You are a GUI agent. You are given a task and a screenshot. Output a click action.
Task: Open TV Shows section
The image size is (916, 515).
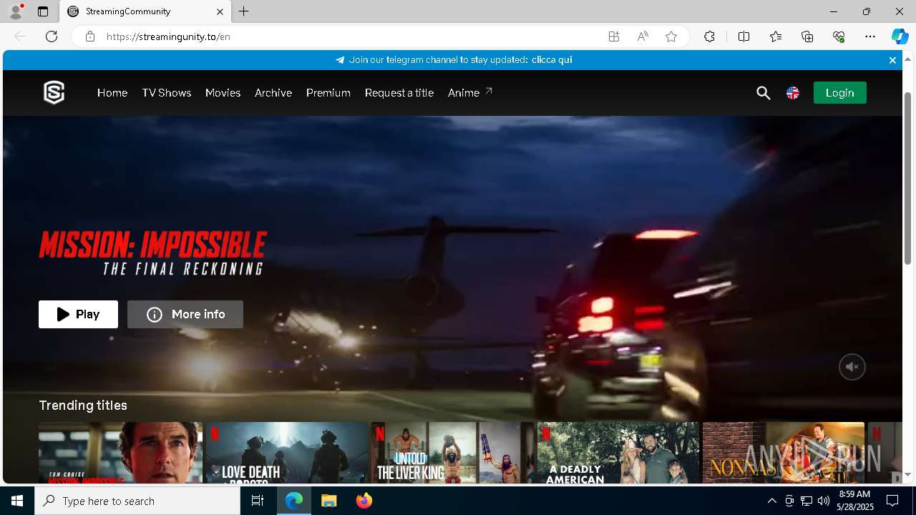click(x=167, y=93)
